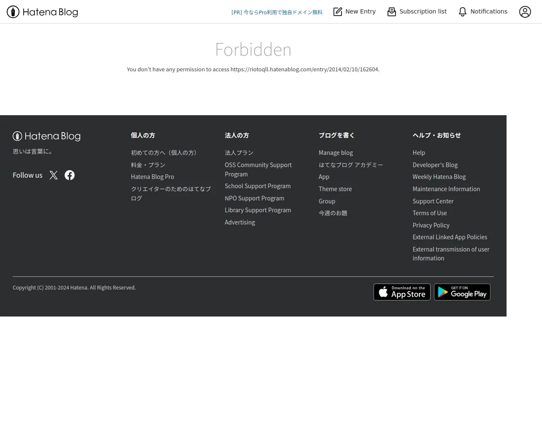
Task: Open App link under ブログを書く
Action: click(x=324, y=177)
